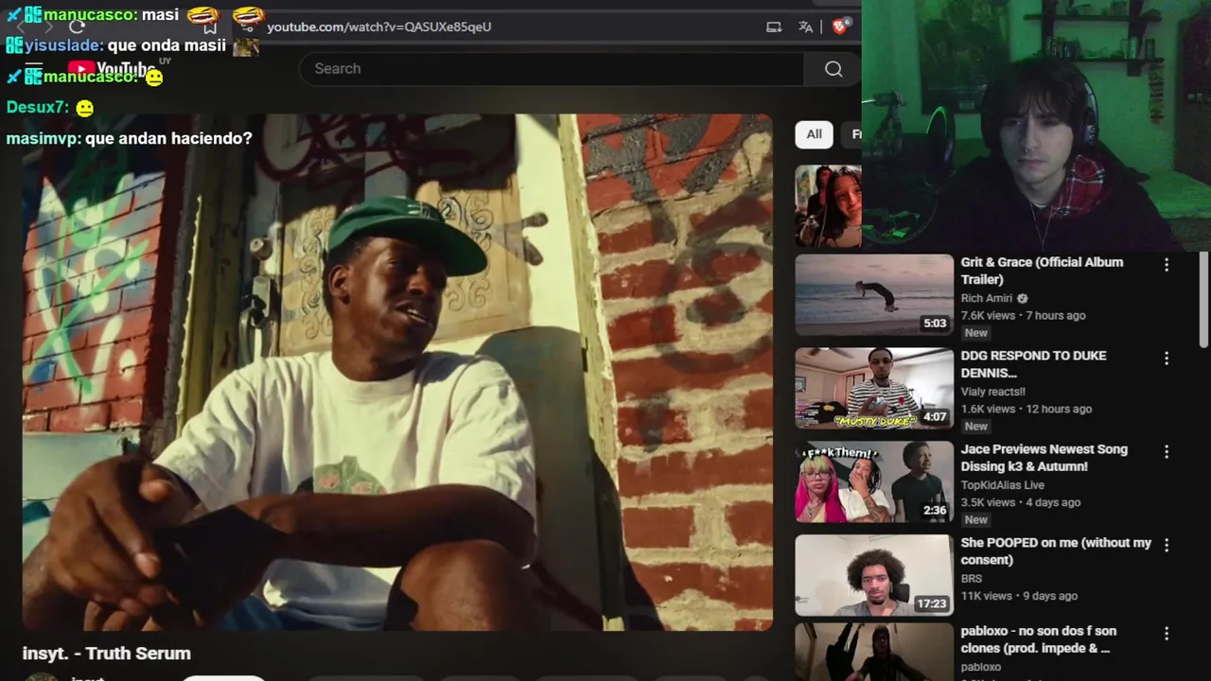Open DDG RESPOND TO DUKE DENNIS title
1211x681 pixels.
pos(1033,364)
